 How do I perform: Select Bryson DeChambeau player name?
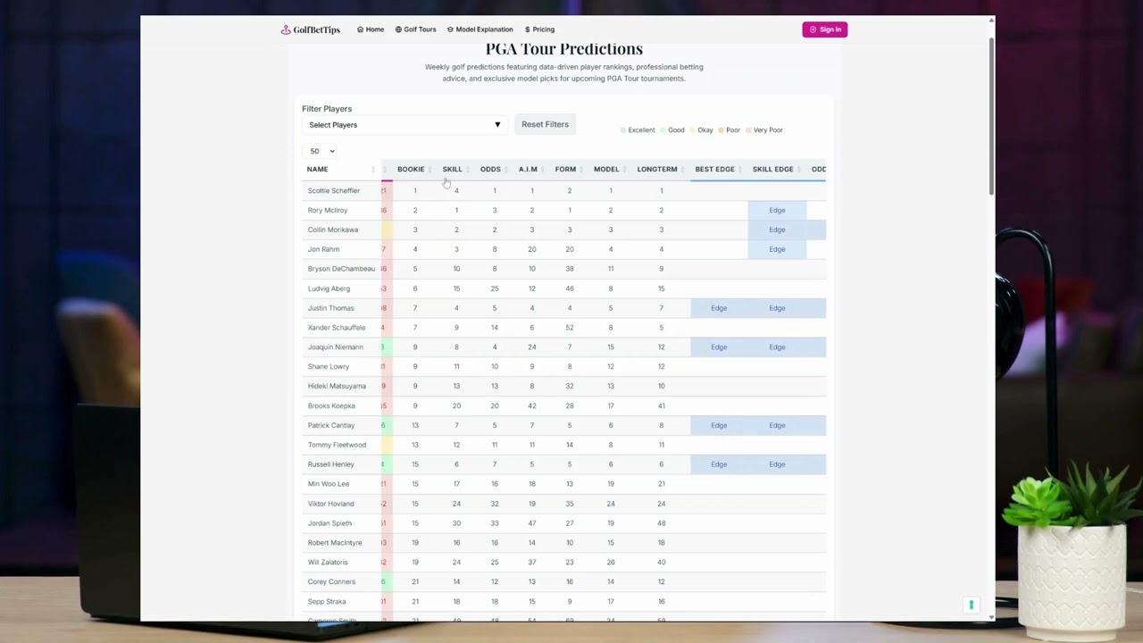[x=341, y=269]
